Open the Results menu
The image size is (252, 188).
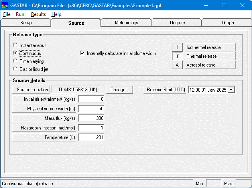pyautogui.click(x=38, y=14)
